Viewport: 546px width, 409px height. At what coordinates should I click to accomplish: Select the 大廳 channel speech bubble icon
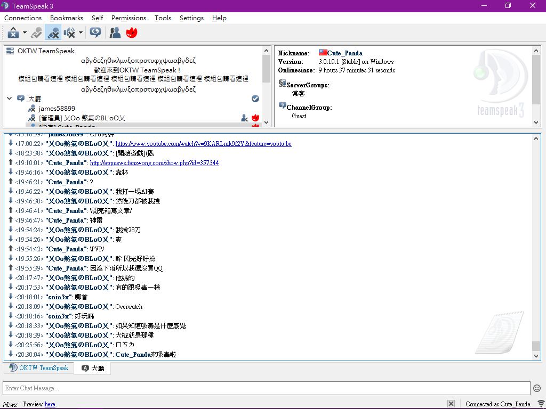click(21, 99)
